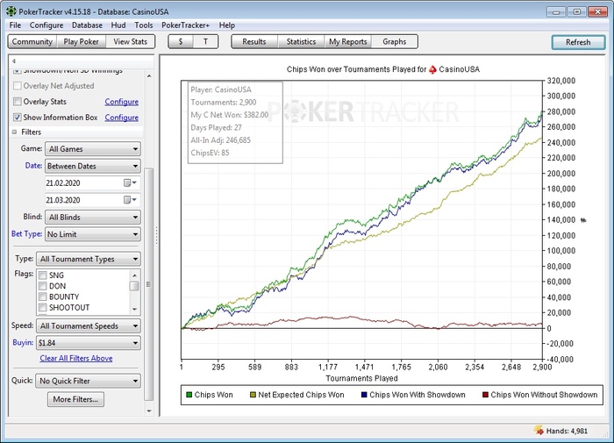Open the All Tournament Speeds dropdown
The width and height of the screenshot is (614, 443).
[89, 325]
